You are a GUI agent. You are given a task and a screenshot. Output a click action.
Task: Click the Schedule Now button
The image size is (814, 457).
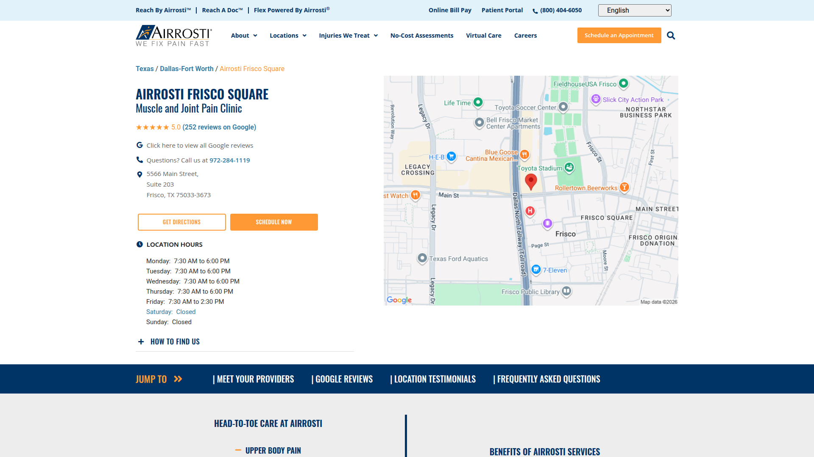[274, 222]
